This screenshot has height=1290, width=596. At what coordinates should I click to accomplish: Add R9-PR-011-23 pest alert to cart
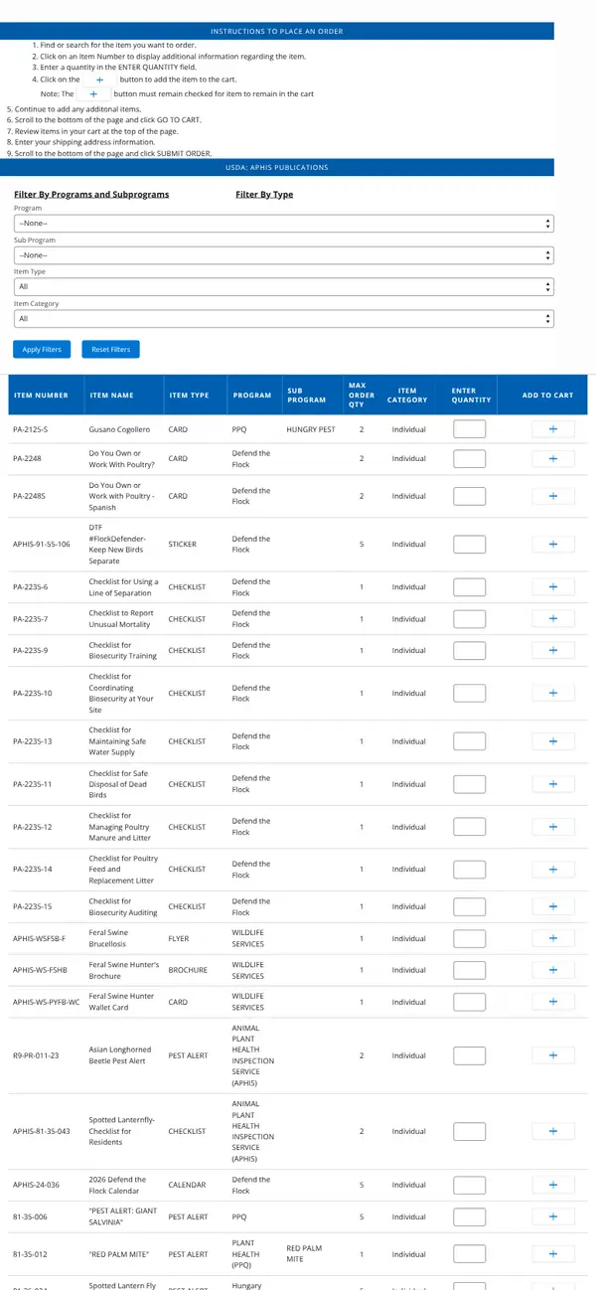tap(553, 1055)
